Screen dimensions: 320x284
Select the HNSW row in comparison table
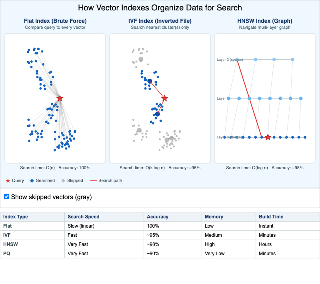(x=160, y=244)
